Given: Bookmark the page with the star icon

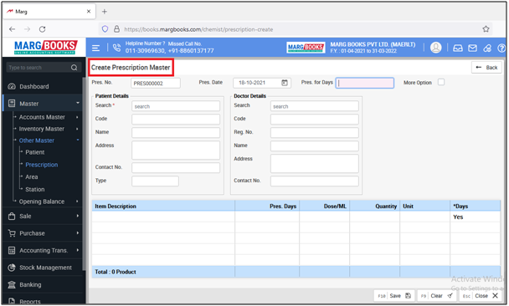Looking at the screenshot, I should click(486, 29).
